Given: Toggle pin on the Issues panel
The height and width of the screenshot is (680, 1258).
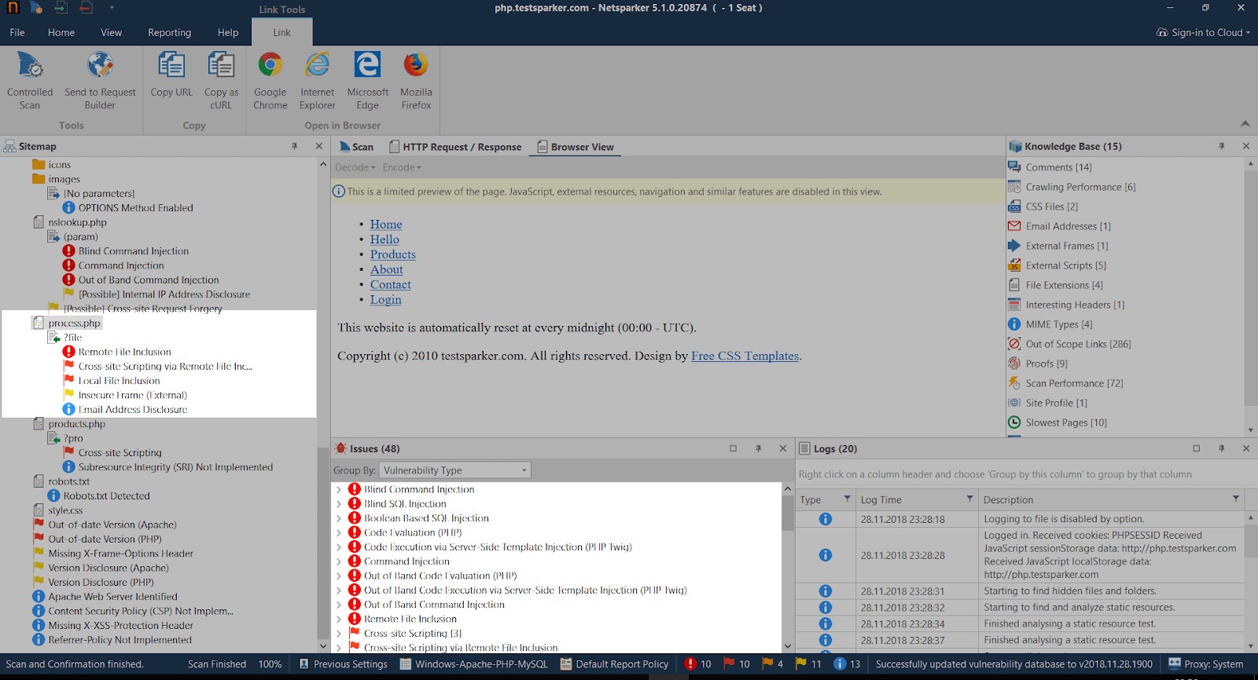Looking at the screenshot, I should click(x=758, y=448).
